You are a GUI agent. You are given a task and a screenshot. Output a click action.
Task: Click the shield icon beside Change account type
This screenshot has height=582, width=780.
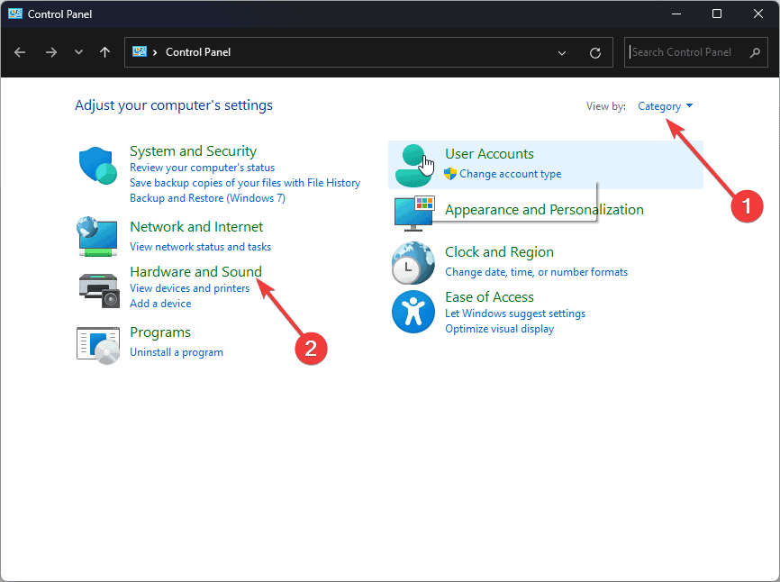point(450,174)
